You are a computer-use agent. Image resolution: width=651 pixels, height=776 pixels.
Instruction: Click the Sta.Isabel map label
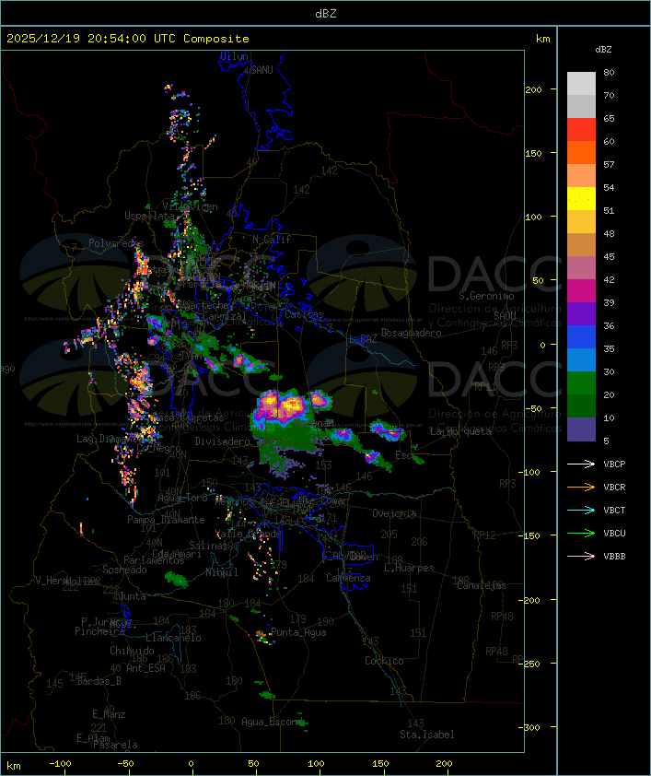[427, 735]
